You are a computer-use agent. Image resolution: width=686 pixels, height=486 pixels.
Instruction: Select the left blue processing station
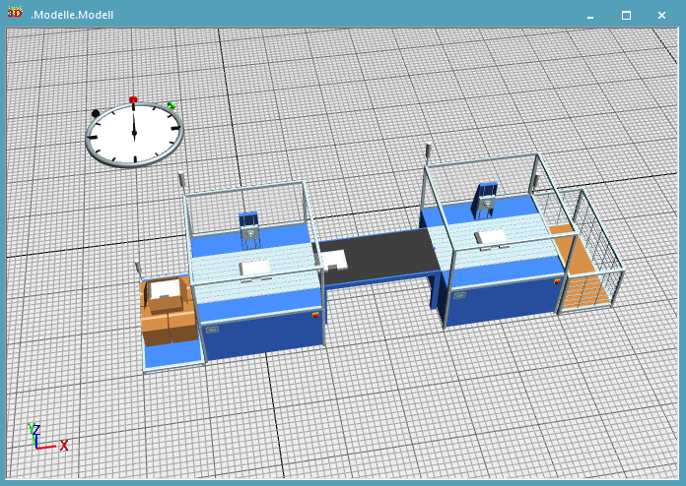(x=256, y=271)
